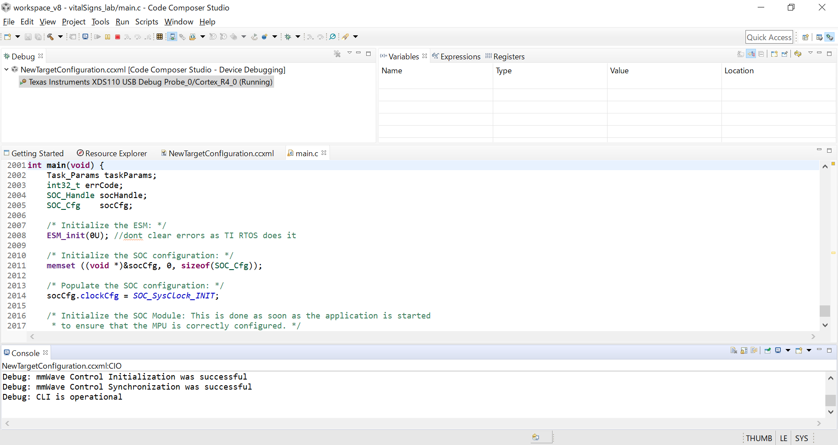Click the red Terminate debug button
Image resolution: width=838 pixels, height=445 pixels.
point(117,37)
